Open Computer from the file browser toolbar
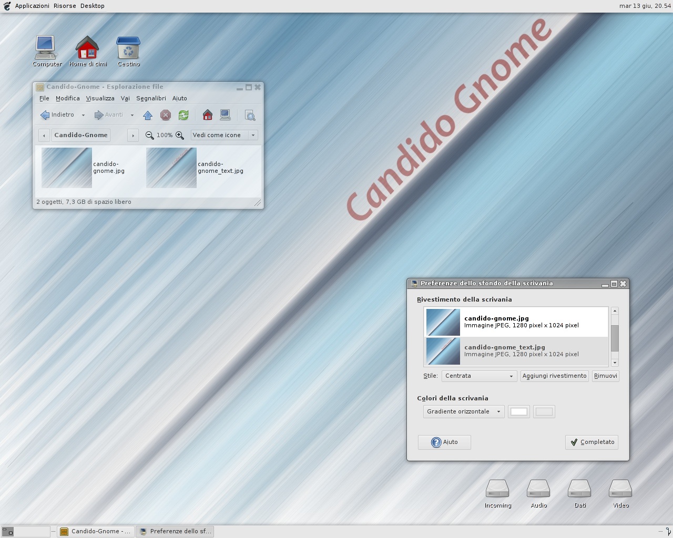 pyautogui.click(x=226, y=115)
